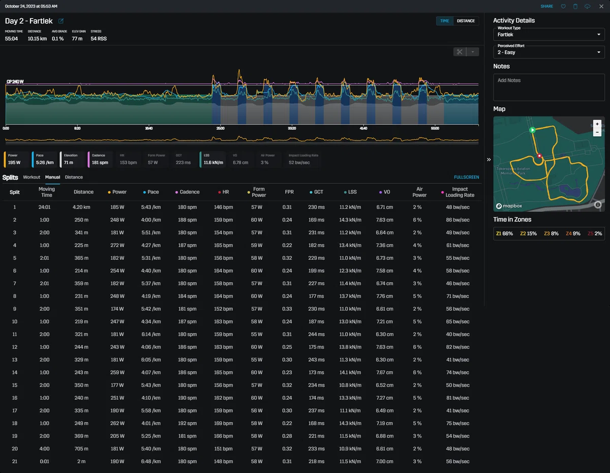Zoom out on the map

click(x=597, y=132)
